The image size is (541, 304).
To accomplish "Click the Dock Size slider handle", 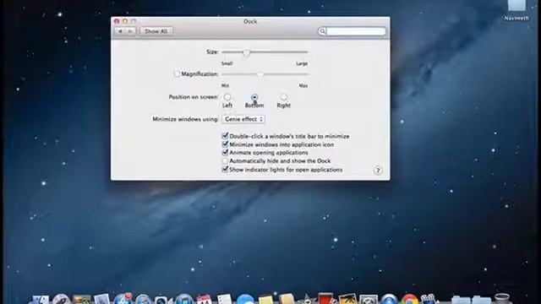I will click(246, 52).
